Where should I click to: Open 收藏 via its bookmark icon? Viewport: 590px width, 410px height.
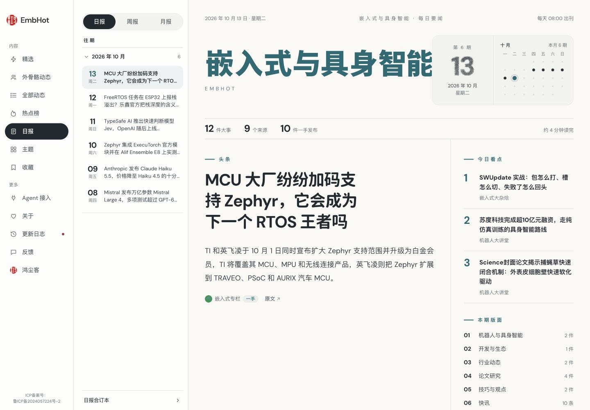(x=14, y=167)
